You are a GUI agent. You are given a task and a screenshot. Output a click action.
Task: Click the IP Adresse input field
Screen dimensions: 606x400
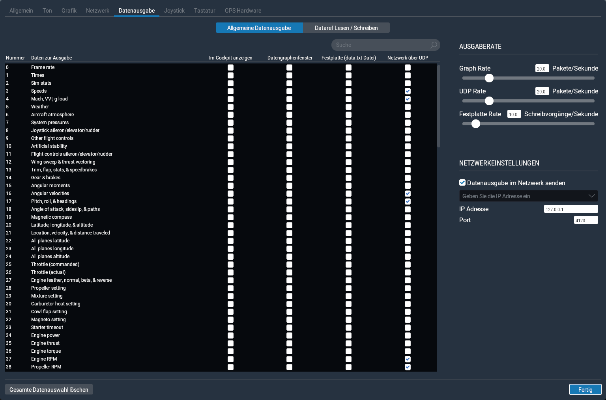tap(571, 209)
